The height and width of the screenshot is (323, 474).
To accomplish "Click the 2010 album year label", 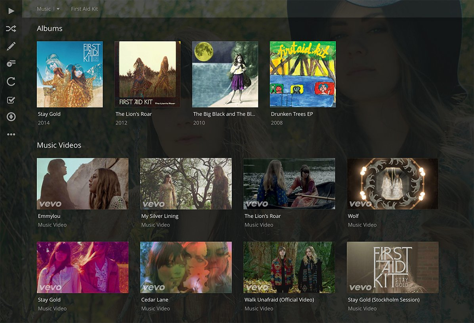I will [x=199, y=123].
